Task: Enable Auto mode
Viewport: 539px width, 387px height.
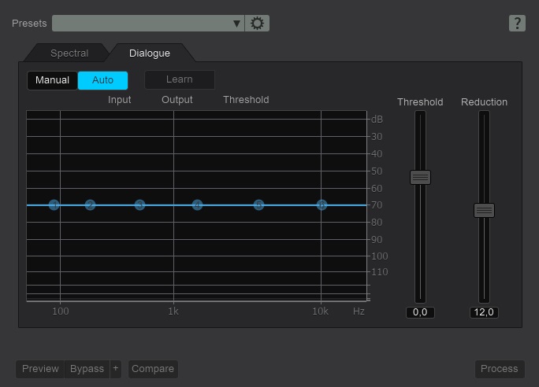Action: pos(102,80)
